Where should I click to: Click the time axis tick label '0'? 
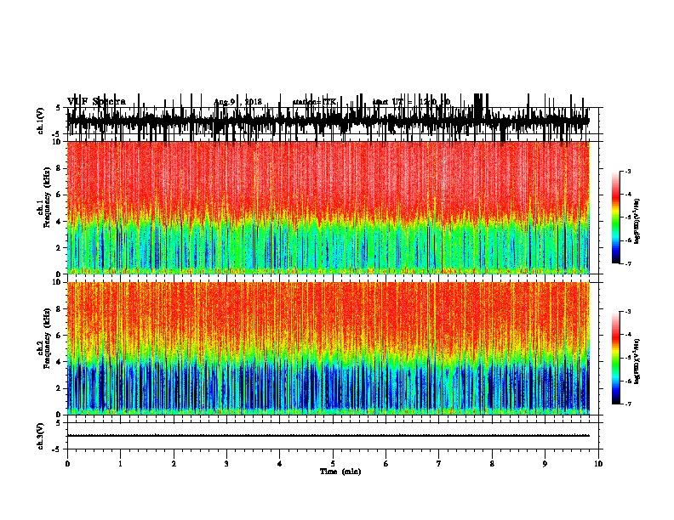tap(67, 464)
